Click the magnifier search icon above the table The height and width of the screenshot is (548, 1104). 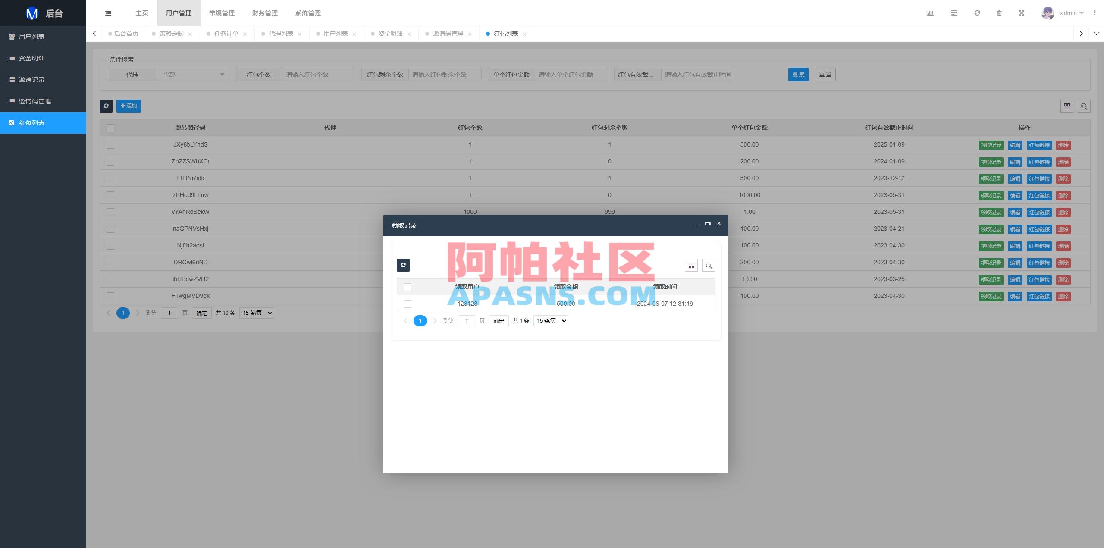click(1084, 106)
